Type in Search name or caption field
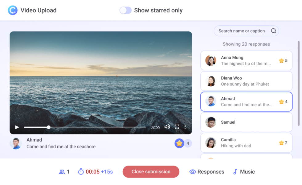 click(242, 31)
